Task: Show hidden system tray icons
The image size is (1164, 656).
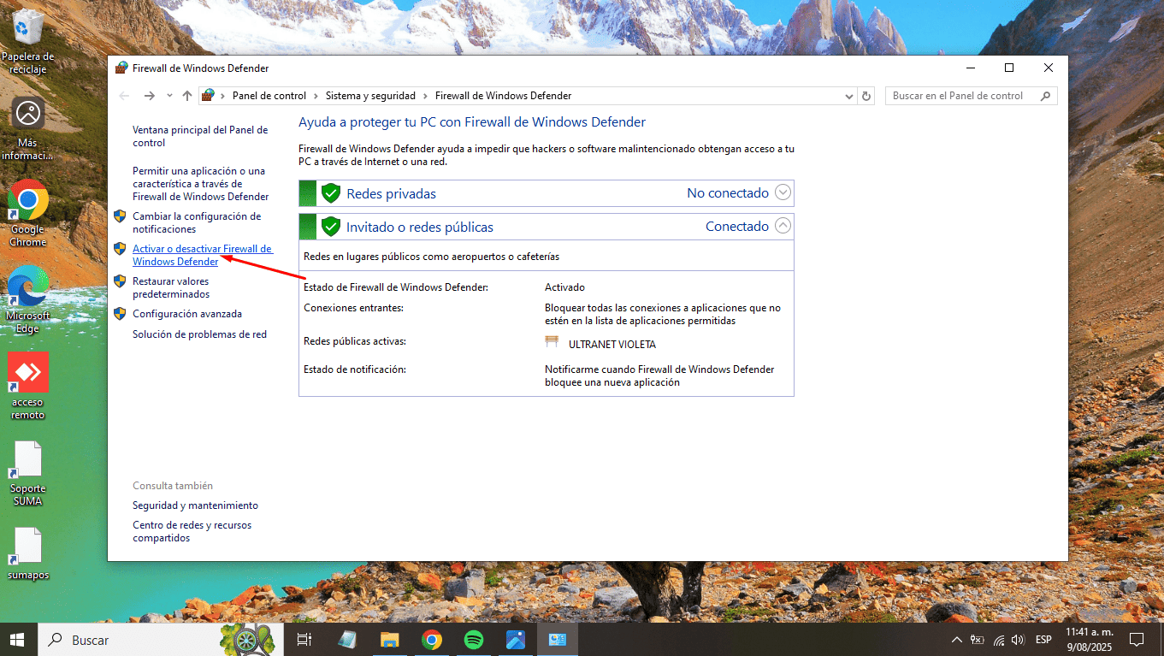Action: pyautogui.click(x=957, y=640)
